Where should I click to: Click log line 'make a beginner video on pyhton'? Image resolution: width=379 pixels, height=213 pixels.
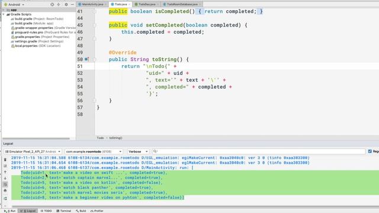[x=102, y=198]
